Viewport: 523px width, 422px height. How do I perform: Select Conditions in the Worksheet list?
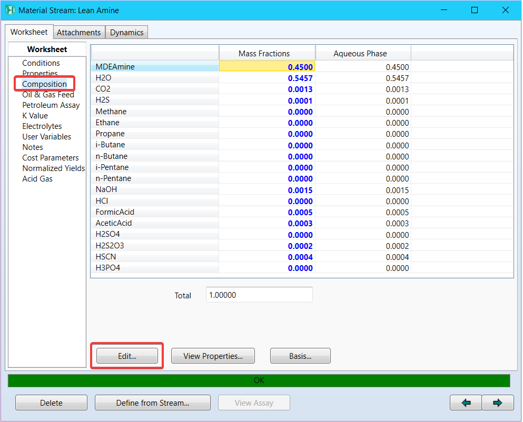41,63
